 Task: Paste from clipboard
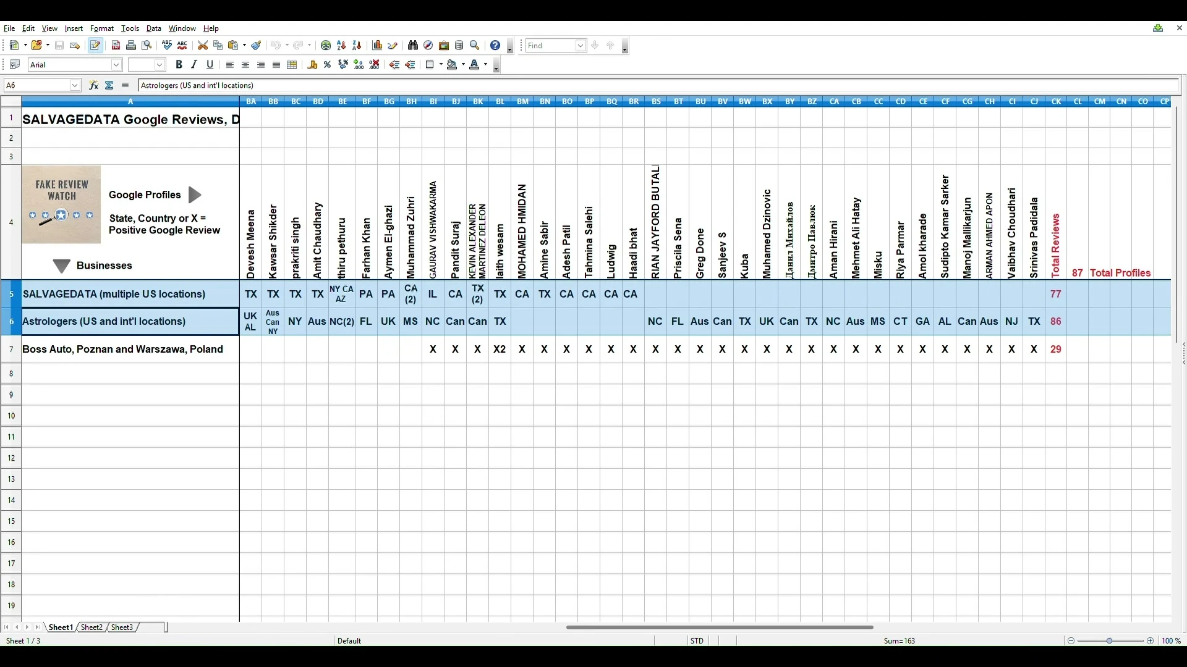click(234, 46)
